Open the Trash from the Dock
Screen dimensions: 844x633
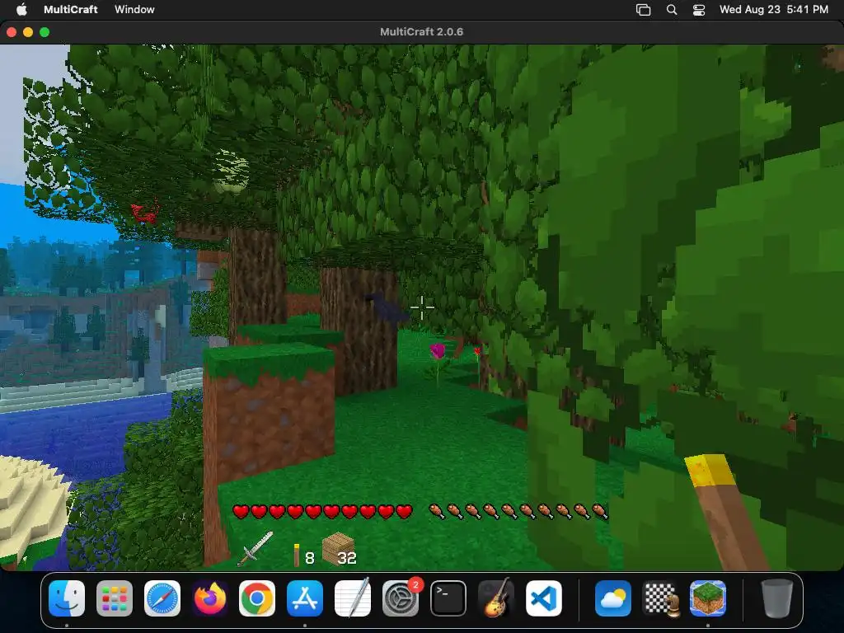point(777,598)
